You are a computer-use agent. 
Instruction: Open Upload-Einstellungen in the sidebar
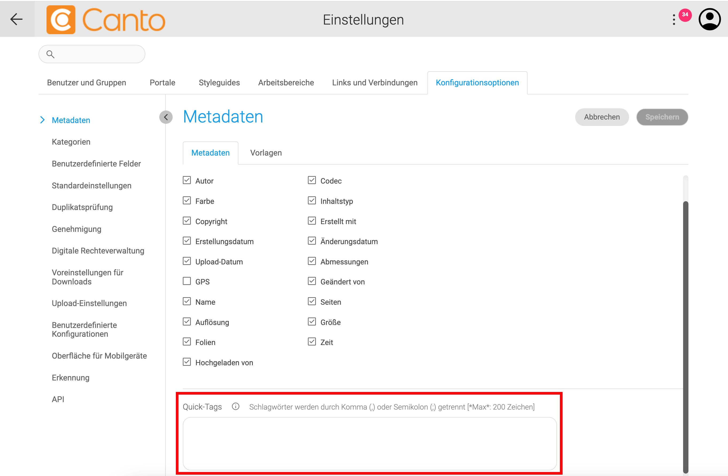point(89,303)
